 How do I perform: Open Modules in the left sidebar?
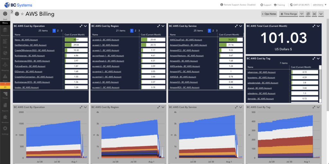pos(5,118)
